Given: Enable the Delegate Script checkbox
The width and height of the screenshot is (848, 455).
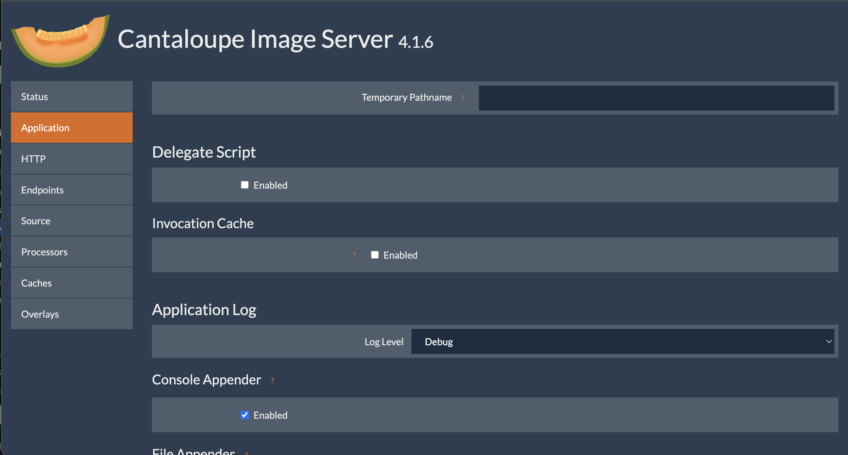Looking at the screenshot, I should [244, 185].
